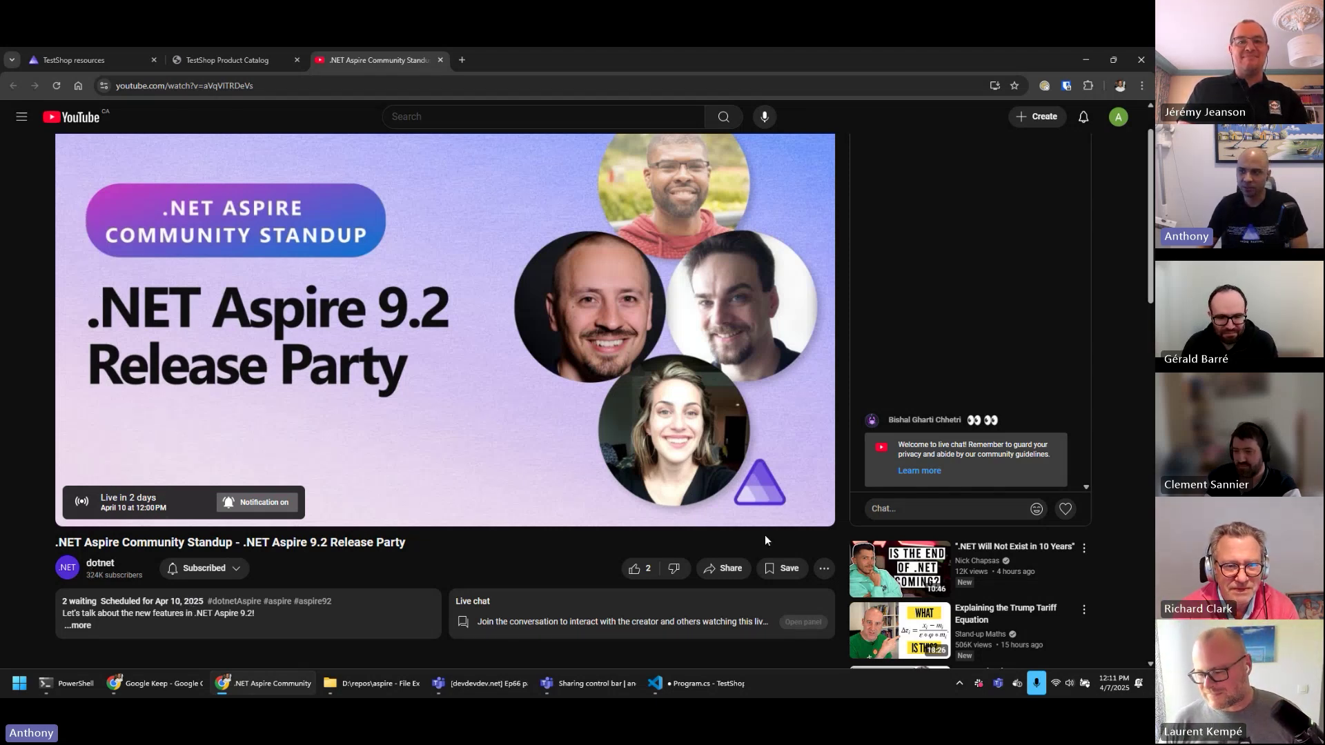
Task: Click the #aspire92 hashtag
Action: [x=312, y=602]
